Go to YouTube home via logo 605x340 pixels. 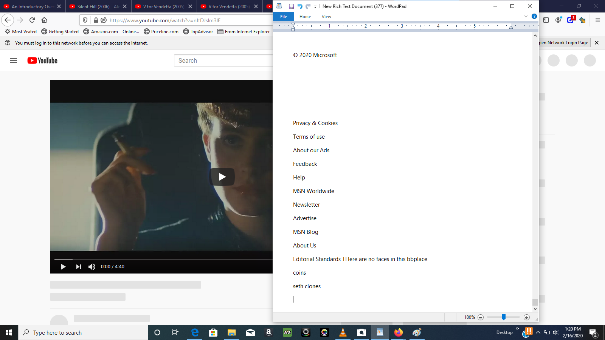[42, 60]
